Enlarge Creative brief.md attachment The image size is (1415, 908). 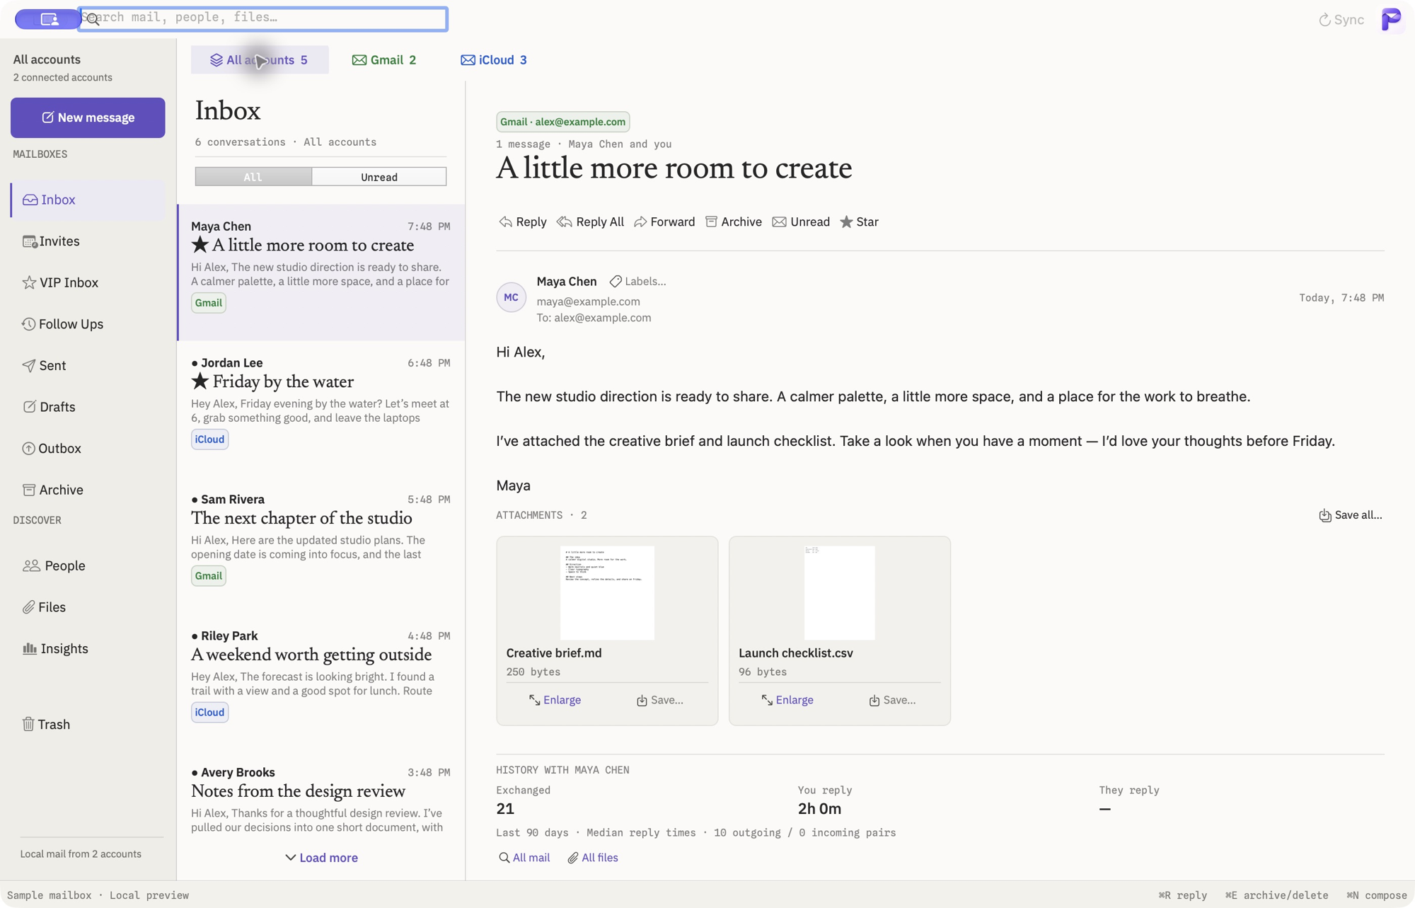pyautogui.click(x=555, y=700)
